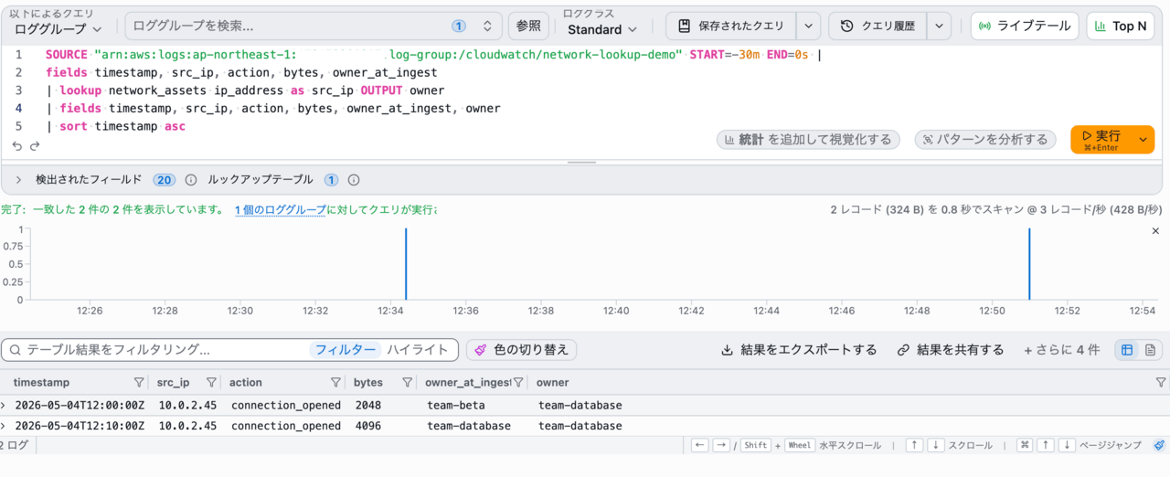Click 統計 を追加して視覚化する button
This screenshot has width=1170, height=477.
click(x=809, y=140)
